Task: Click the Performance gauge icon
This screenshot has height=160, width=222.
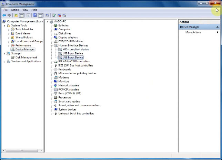Action: click(x=13, y=45)
